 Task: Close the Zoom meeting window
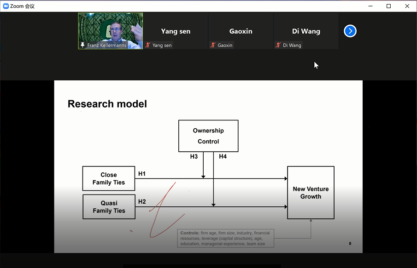(407, 6)
